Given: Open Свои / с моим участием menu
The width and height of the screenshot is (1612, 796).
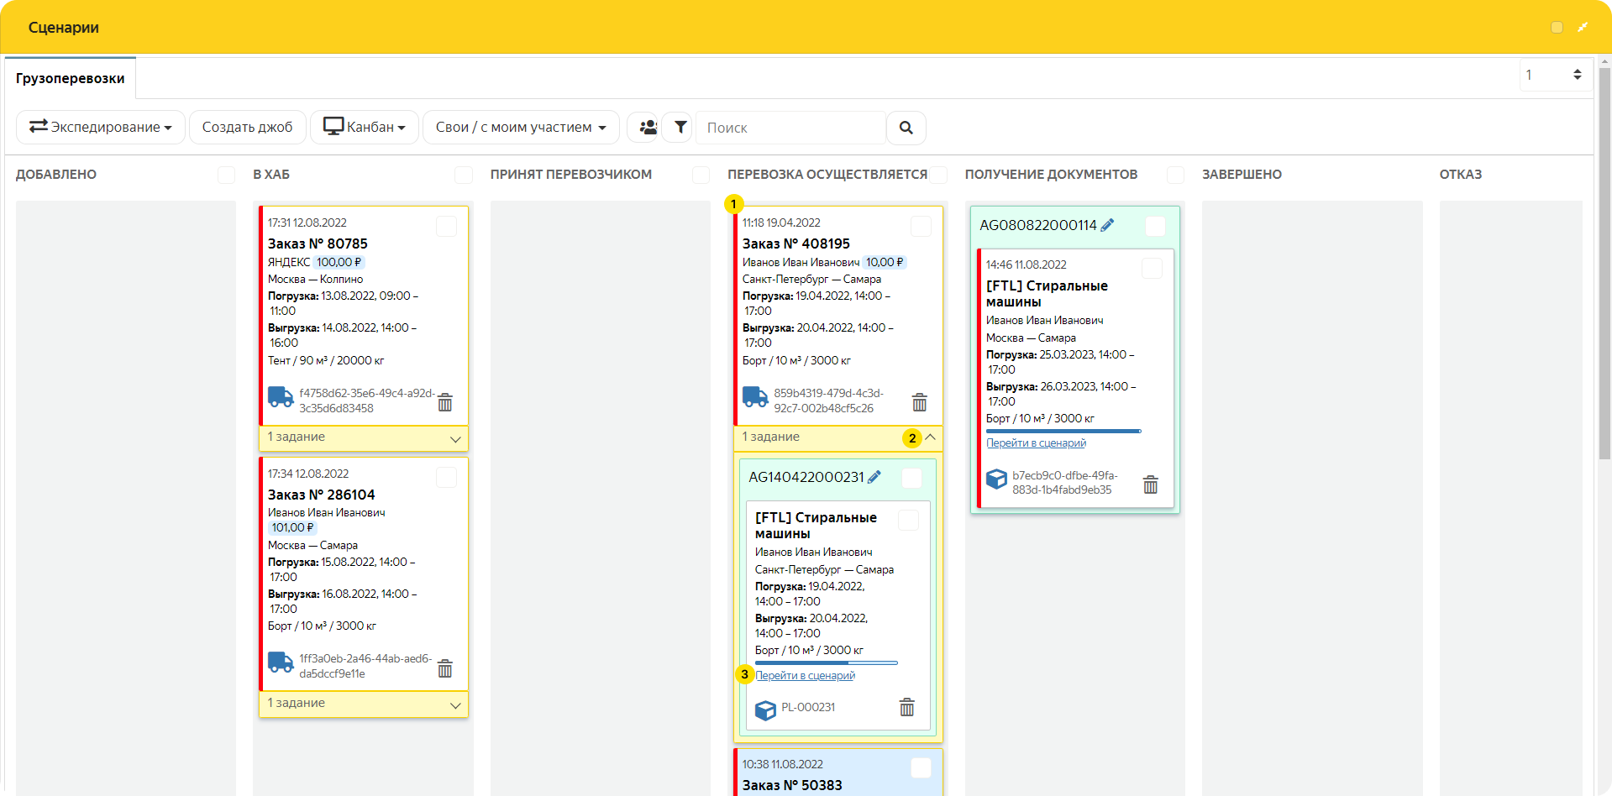Looking at the screenshot, I should pos(521,128).
